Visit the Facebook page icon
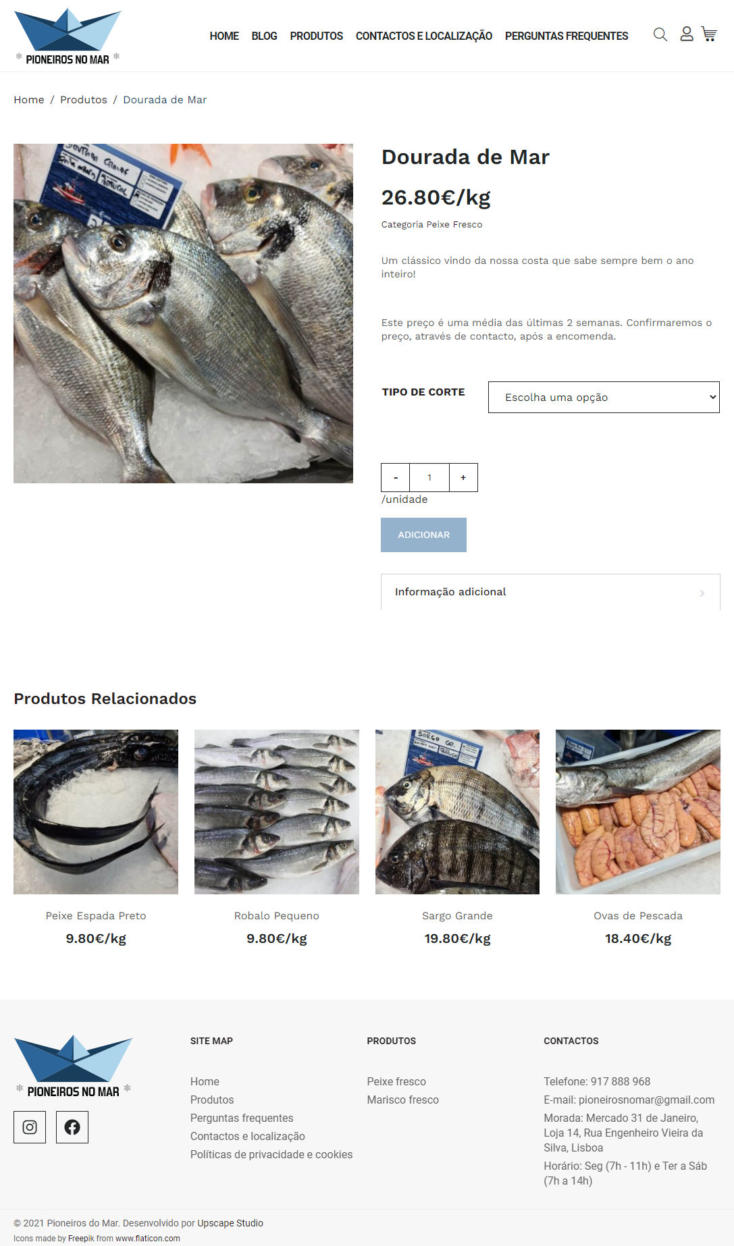734x1246 pixels. [72, 1127]
